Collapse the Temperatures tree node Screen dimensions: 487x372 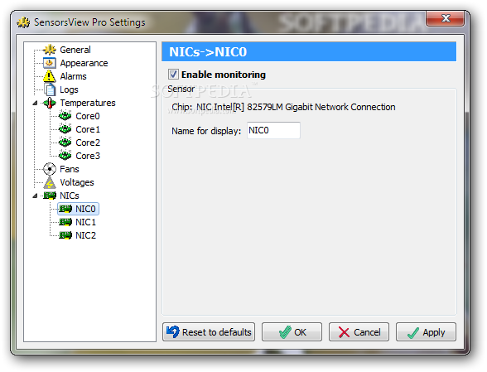click(x=35, y=103)
